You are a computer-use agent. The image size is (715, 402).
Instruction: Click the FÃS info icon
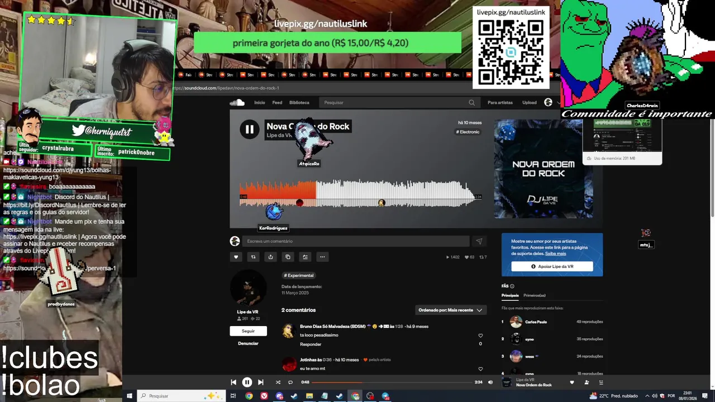[512, 286]
